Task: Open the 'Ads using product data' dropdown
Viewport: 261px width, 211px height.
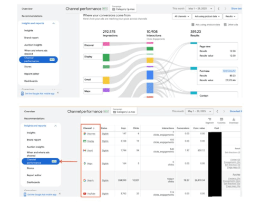Action: (207, 16)
